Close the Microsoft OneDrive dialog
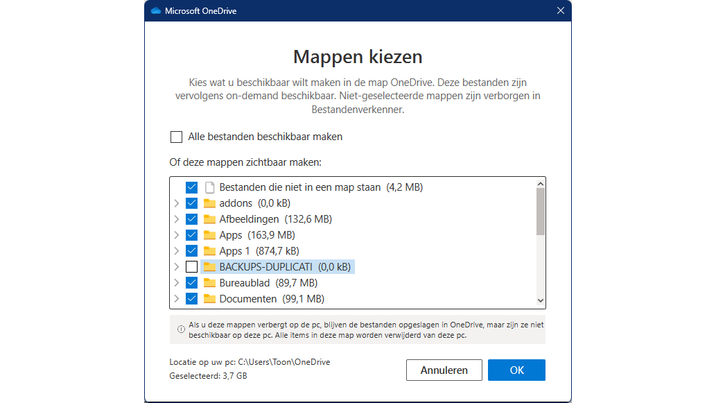Viewport: 716px width, 403px height. click(560, 10)
